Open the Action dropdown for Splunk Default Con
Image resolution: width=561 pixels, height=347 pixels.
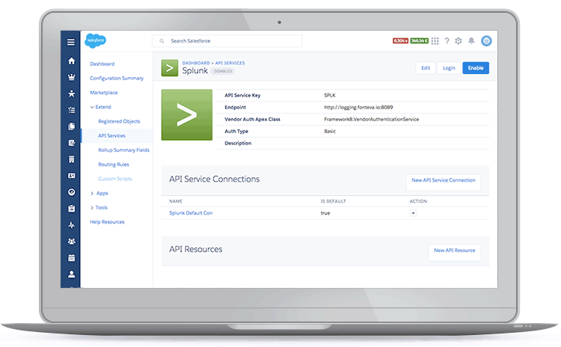coord(413,213)
